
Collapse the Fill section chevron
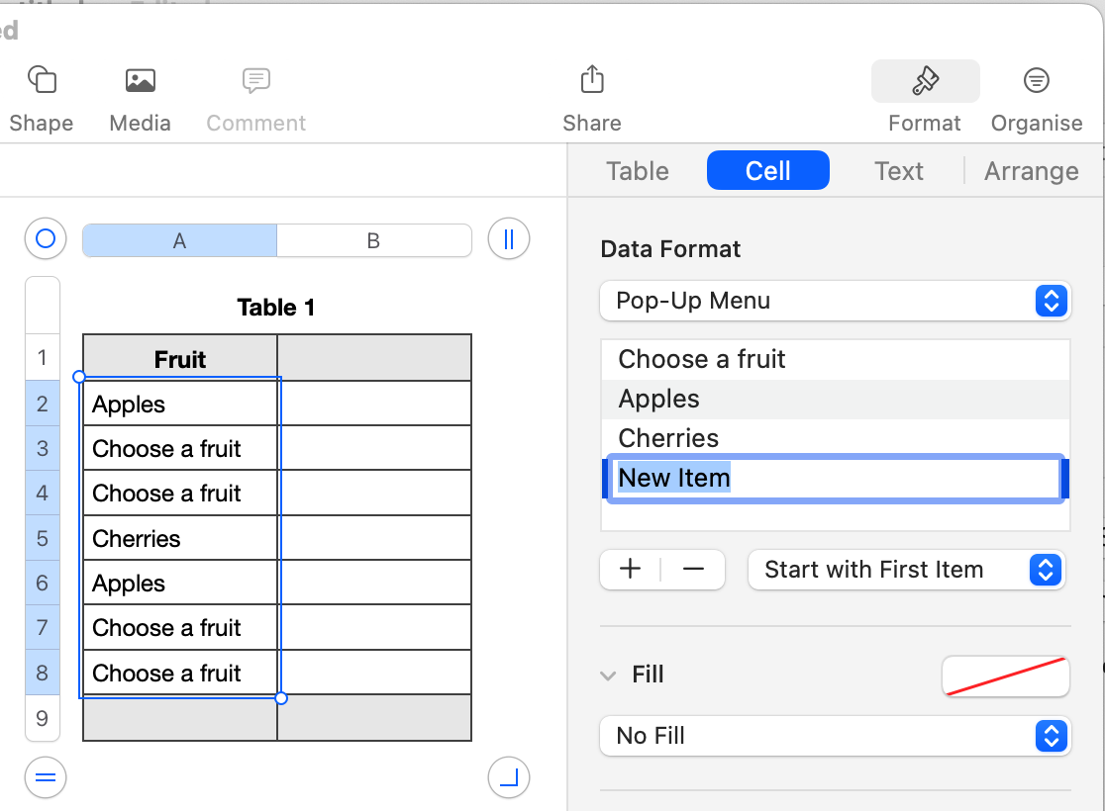point(608,676)
